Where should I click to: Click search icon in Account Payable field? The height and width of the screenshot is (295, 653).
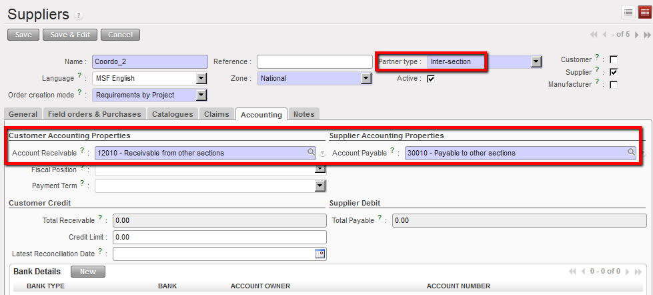(631, 153)
